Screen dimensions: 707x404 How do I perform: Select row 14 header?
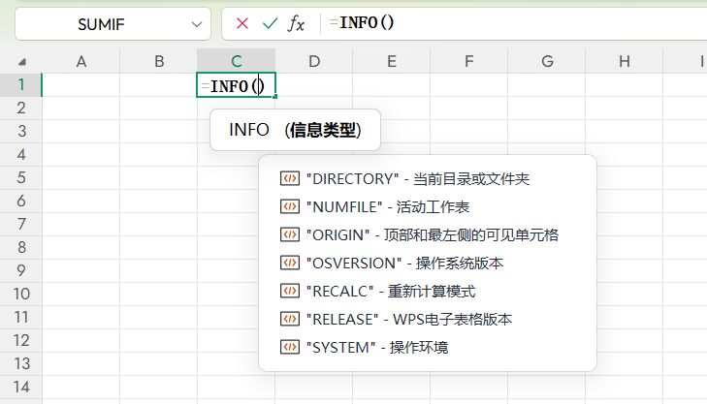click(x=20, y=387)
